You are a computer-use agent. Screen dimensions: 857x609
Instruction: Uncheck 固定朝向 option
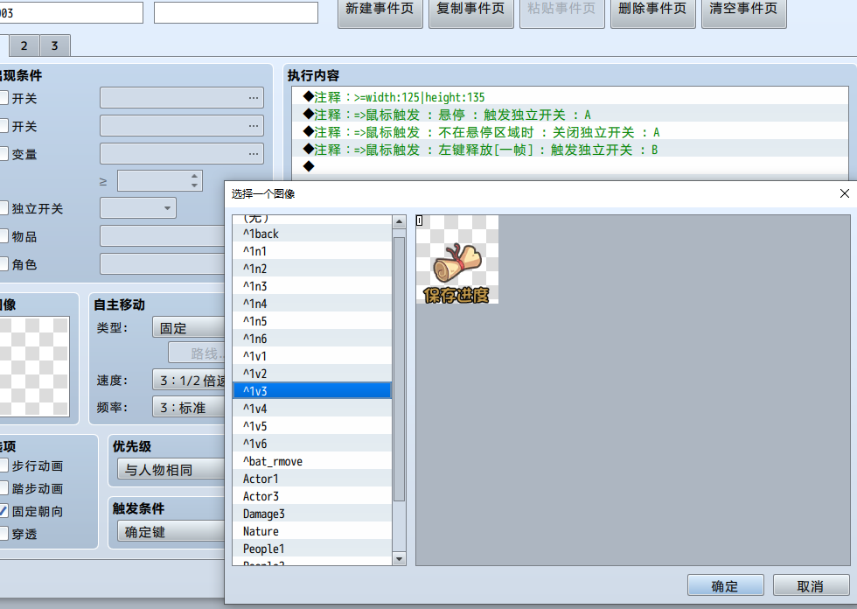tap(3, 511)
